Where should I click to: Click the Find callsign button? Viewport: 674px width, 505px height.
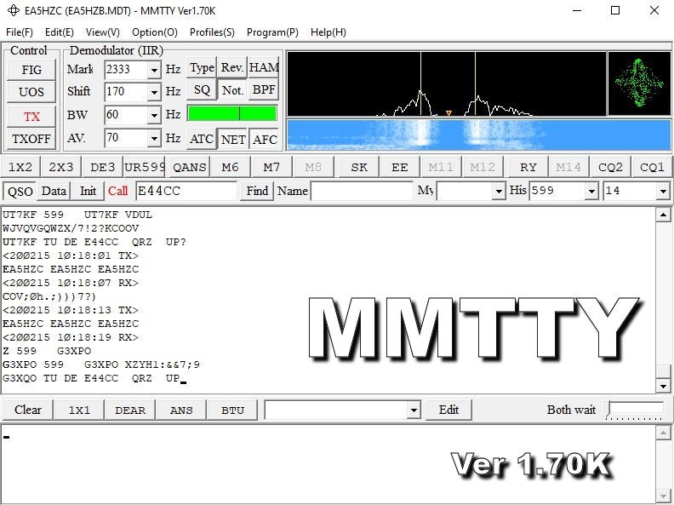(x=257, y=191)
